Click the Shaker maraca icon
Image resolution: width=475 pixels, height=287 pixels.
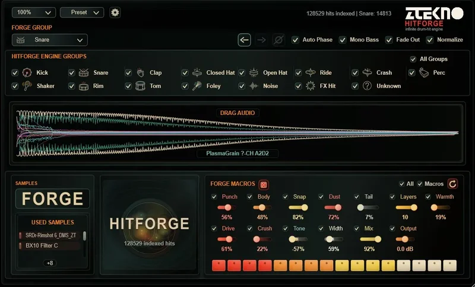pyautogui.click(x=27, y=86)
